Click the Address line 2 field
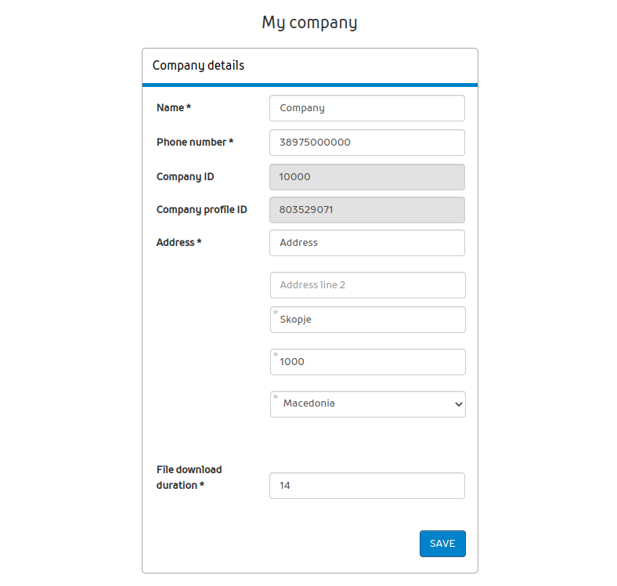 click(x=367, y=285)
